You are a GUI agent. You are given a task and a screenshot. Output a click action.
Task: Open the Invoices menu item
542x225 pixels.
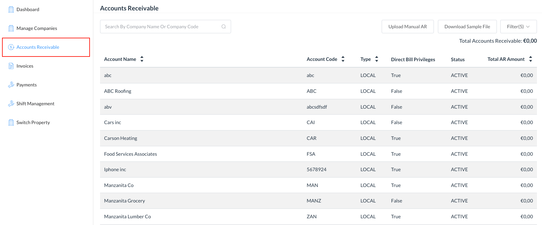point(25,66)
